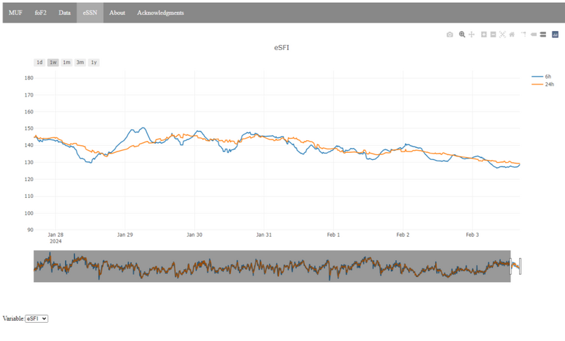Toggle the 24h trace in legend
565x341 pixels.
click(x=542, y=85)
